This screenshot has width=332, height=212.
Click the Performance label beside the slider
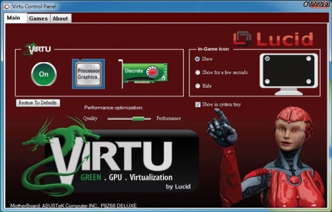pyautogui.click(x=169, y=118)
